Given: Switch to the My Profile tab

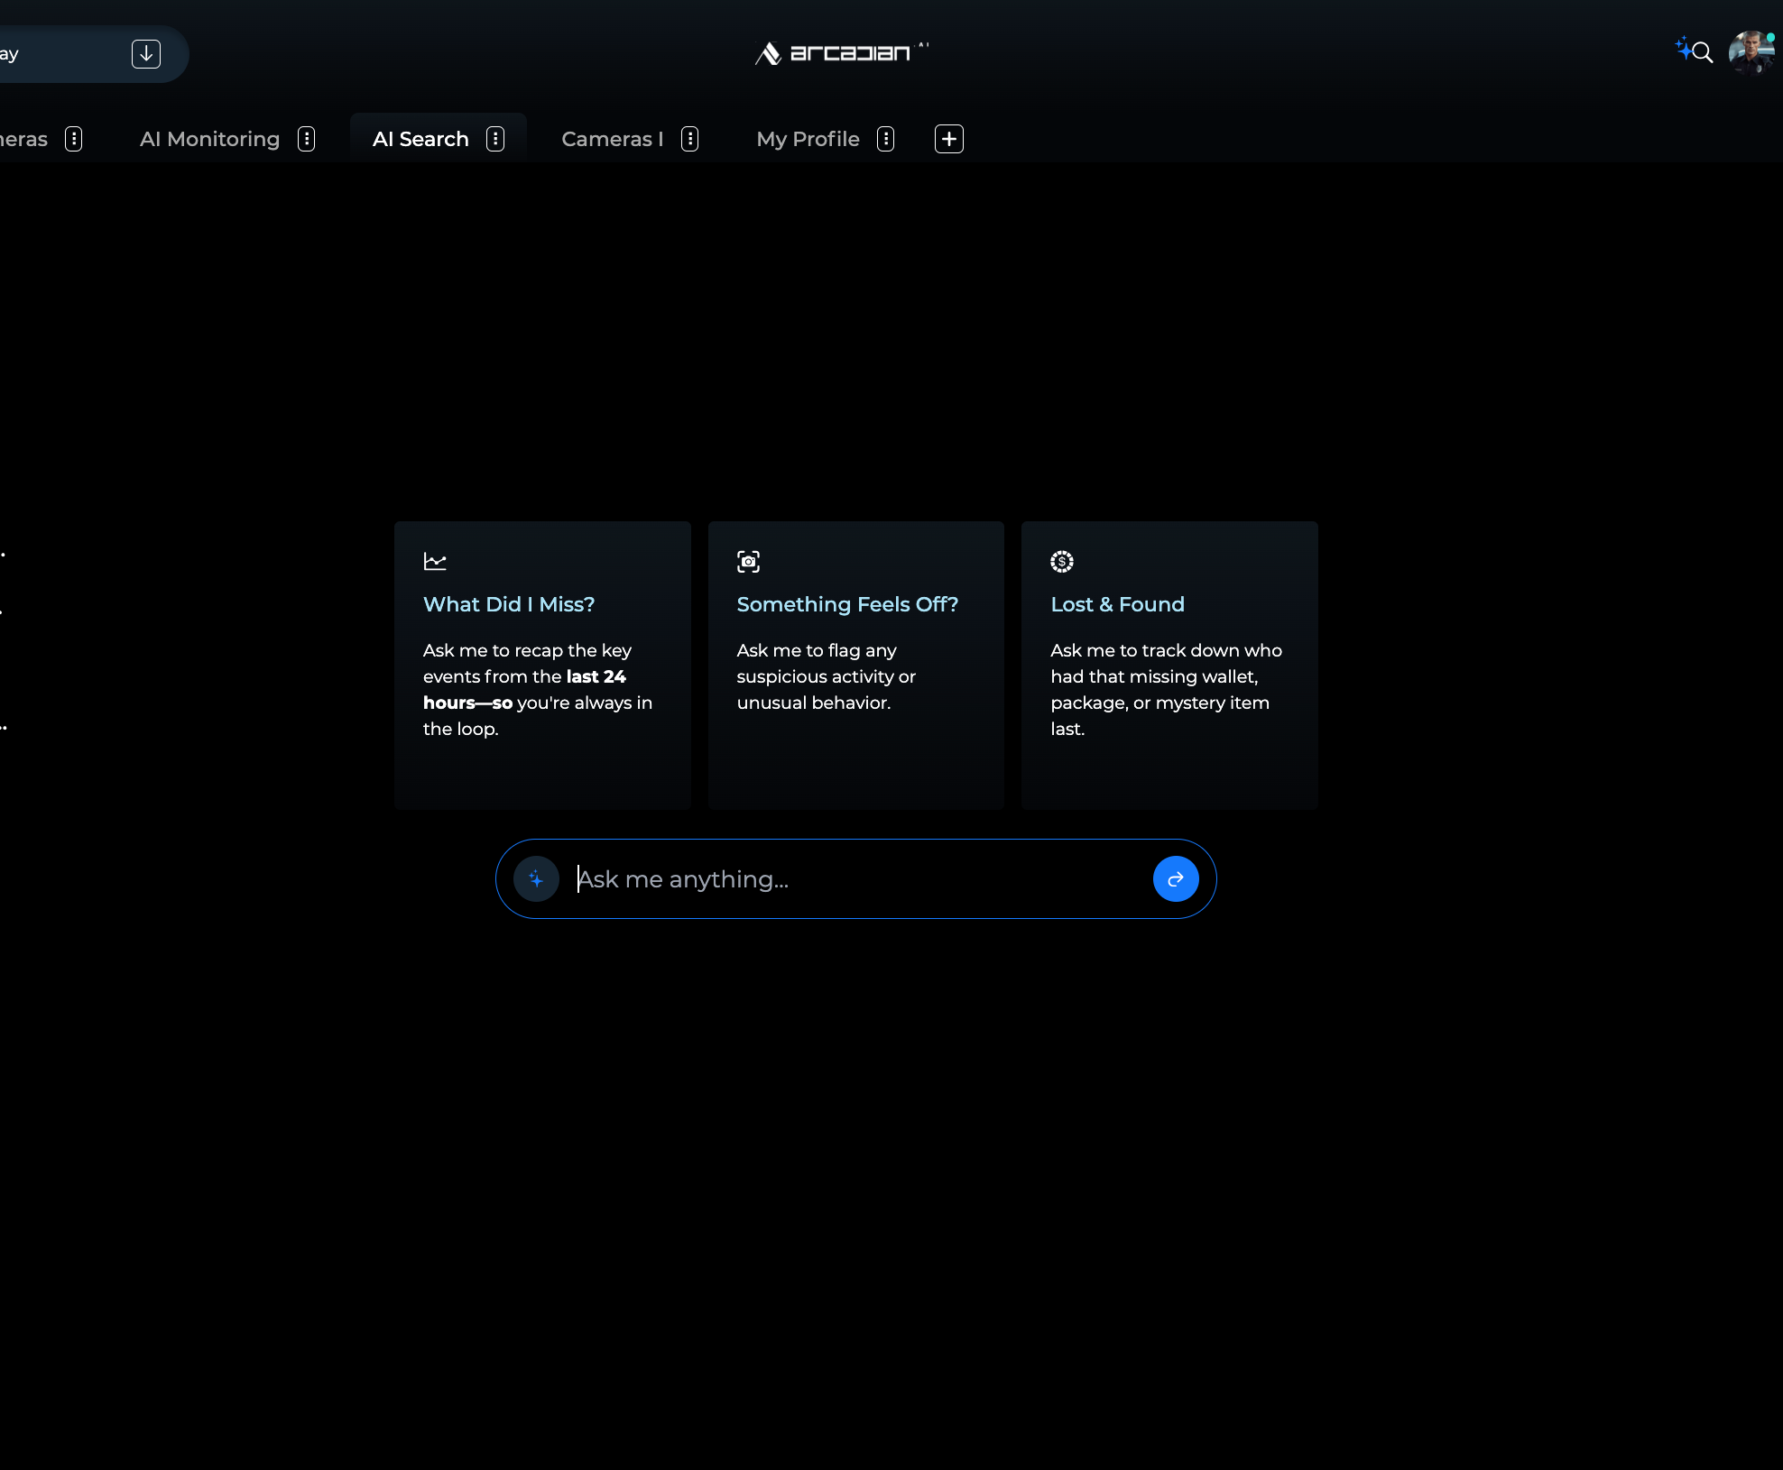Looking at the screenshot, I should [808, 139].
